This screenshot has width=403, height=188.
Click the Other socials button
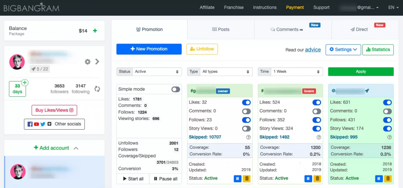point(55,124)
